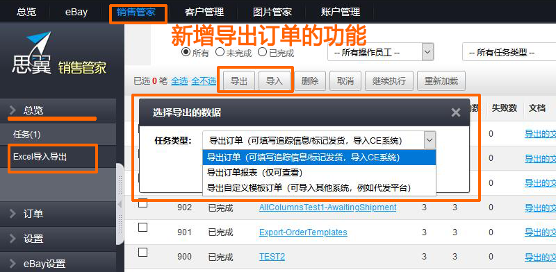Click the 导入 button

tap(275, 80)
